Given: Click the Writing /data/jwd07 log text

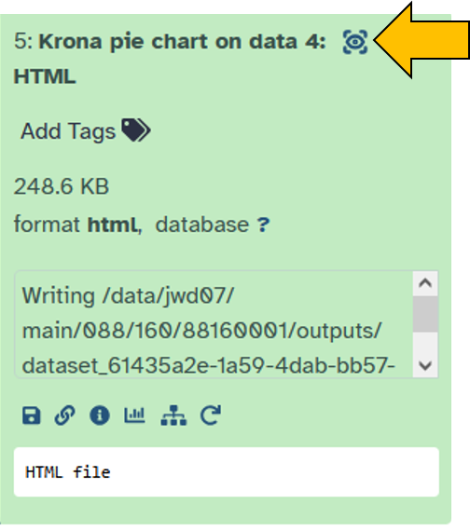Looking at the screenshot, I should [x=128, y=295].
